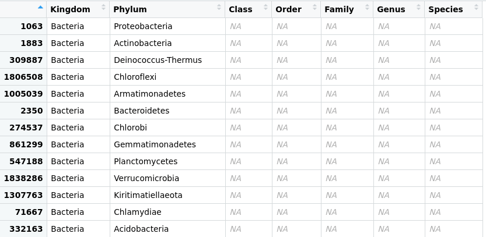Viewport: 486px width, 237px height.
Task: Sort table by Kingdom column arrows
Action: point(103,7)
